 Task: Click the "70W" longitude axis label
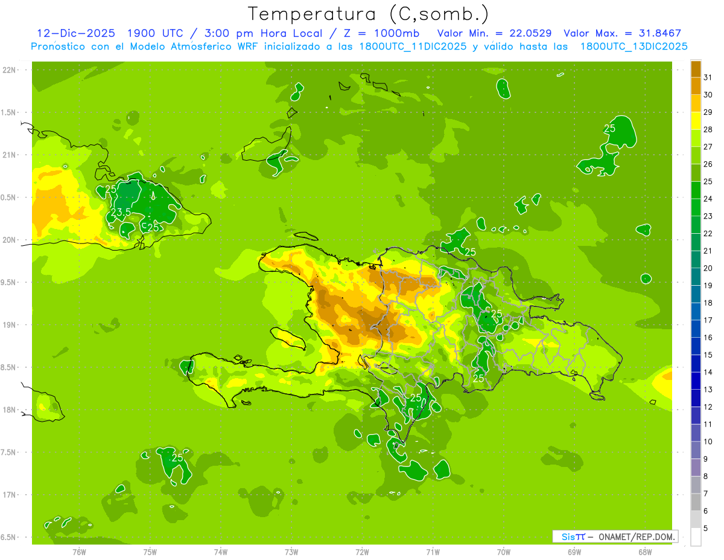504,552
